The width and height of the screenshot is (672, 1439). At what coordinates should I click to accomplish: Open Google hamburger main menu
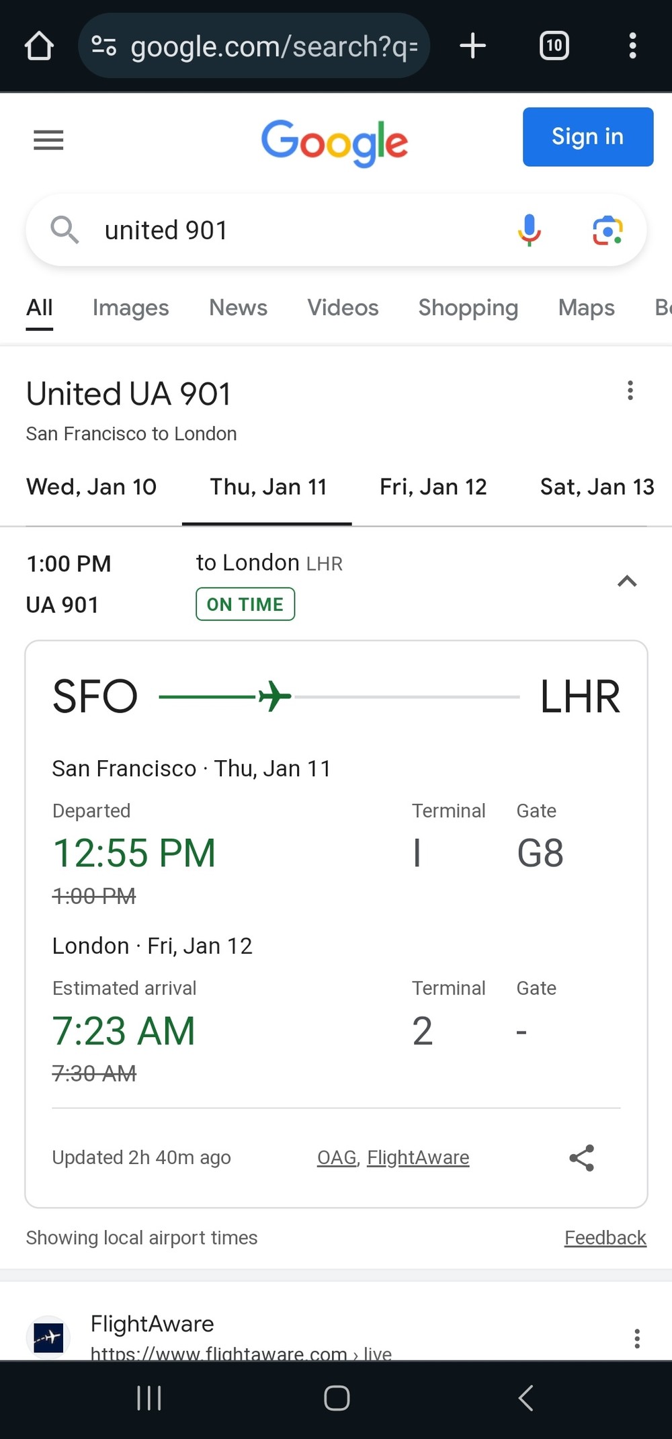click(x=48, y=140)
